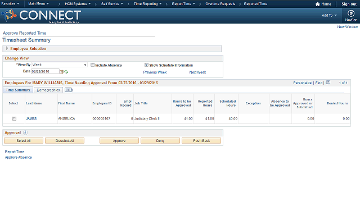Click the Approval help question icon
The width and height of the screenshot is (360, 202).
tap(25, 132)
